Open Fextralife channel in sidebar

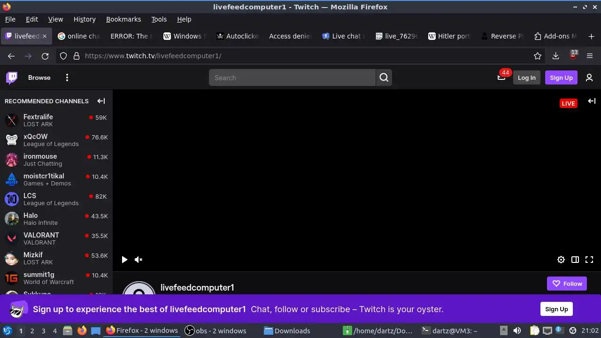pos(56,120)
